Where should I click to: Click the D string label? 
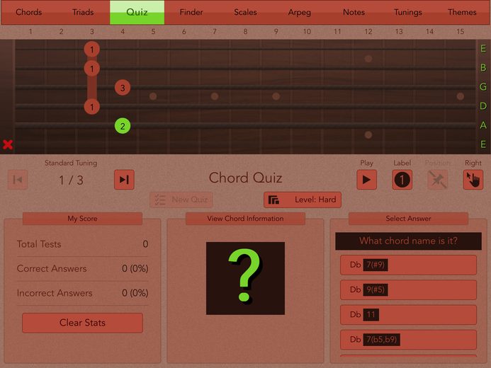pyautogui.click(x=483, y=106)
